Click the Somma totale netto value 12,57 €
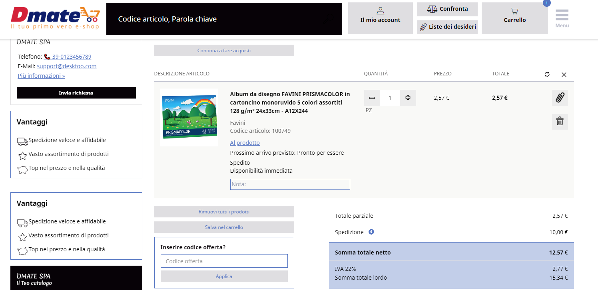Image resolution: width=598 pixels, height=290 pixels. [558, 253]
